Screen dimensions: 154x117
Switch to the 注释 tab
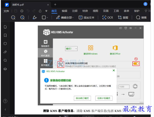[75, 11]
